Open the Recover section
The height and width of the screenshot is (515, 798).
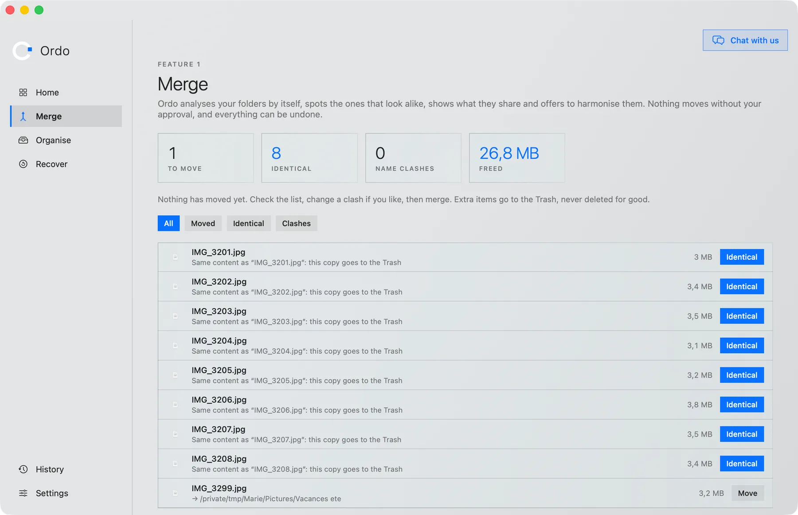(66, 164)
